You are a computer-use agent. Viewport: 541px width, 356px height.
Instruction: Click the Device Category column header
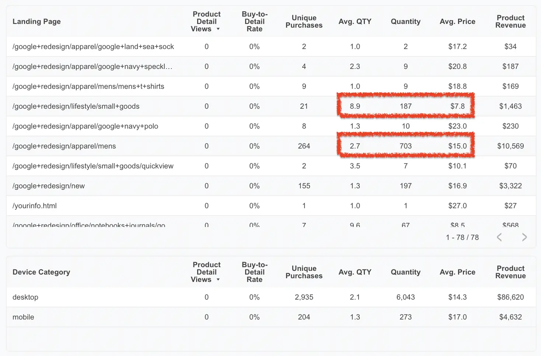(41, 272)
